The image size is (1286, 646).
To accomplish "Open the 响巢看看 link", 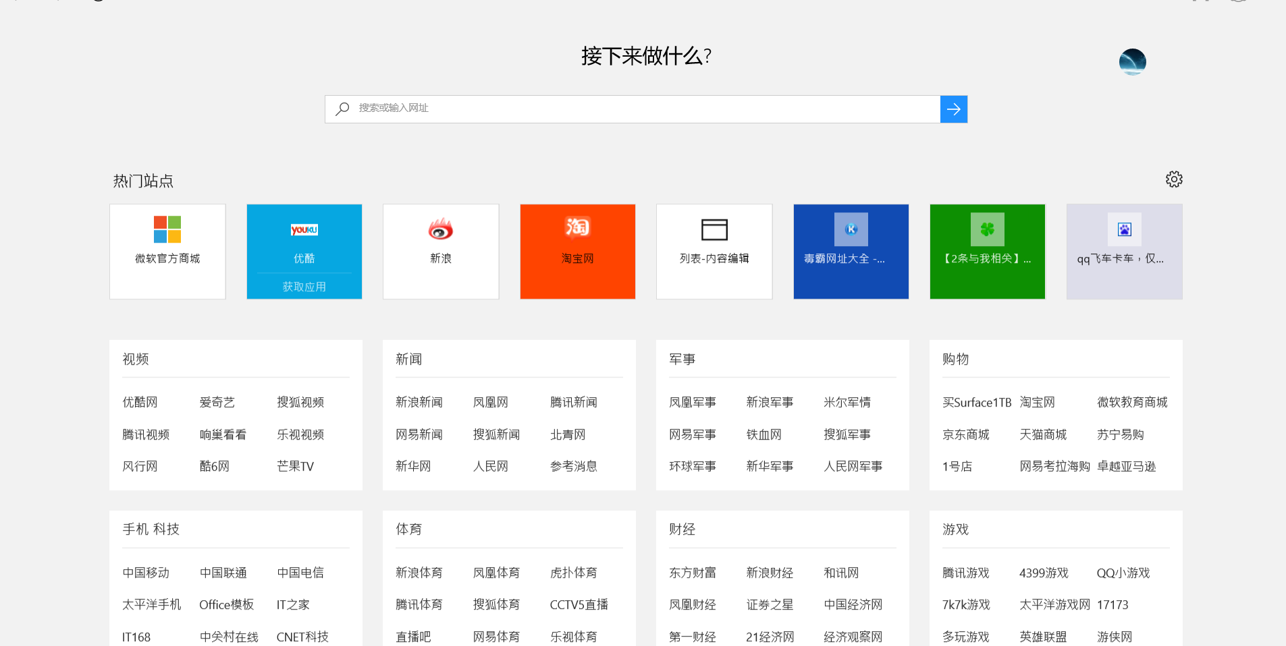I will coord(223,435).
